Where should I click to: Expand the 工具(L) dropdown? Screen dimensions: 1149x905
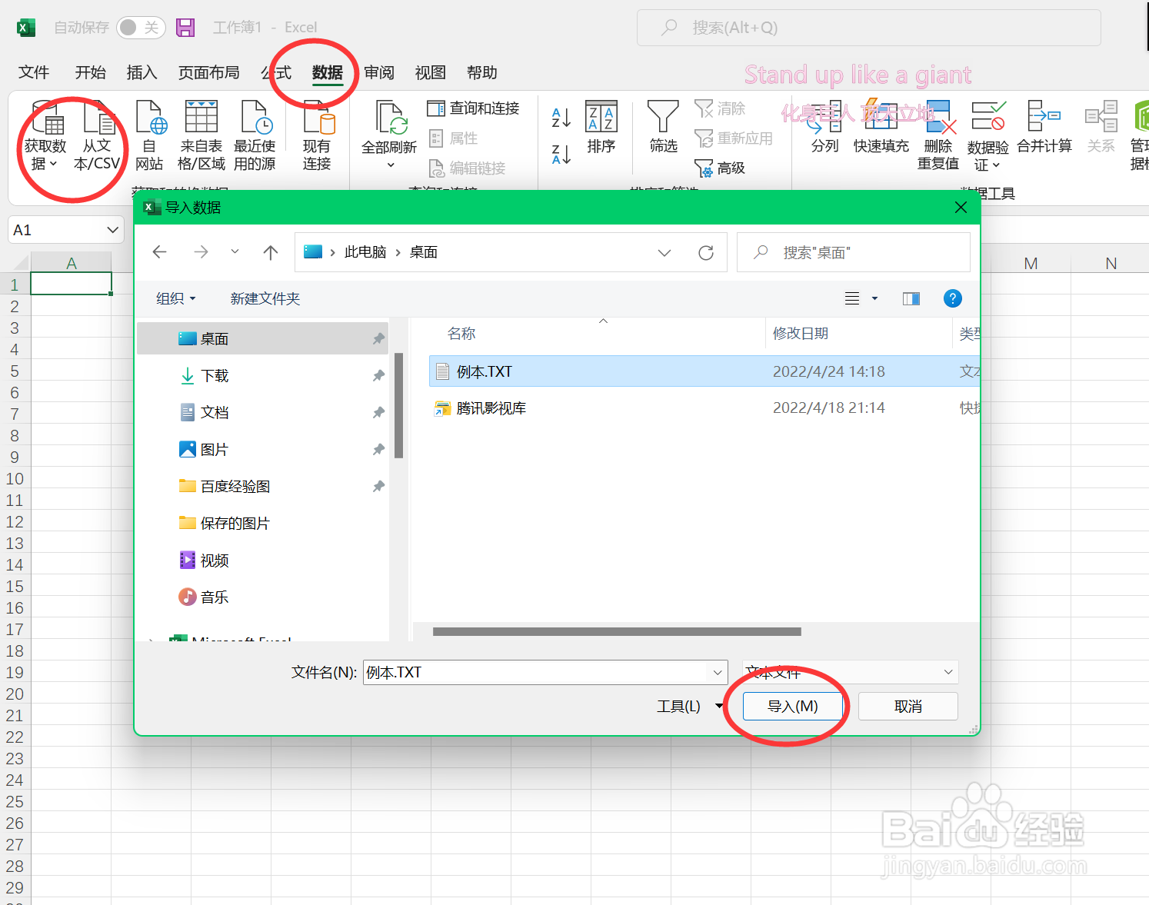(x=688, y=706)
